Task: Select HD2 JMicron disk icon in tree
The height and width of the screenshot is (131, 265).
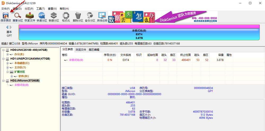Action: coord(7,81)
